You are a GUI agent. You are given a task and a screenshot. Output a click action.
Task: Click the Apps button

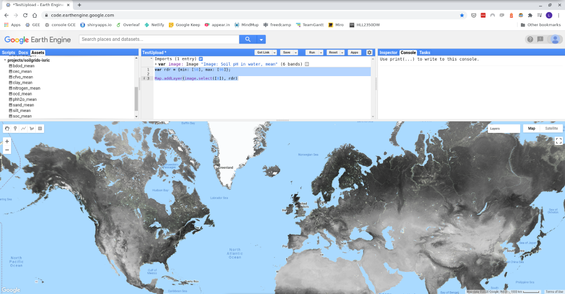click(354, 52)
